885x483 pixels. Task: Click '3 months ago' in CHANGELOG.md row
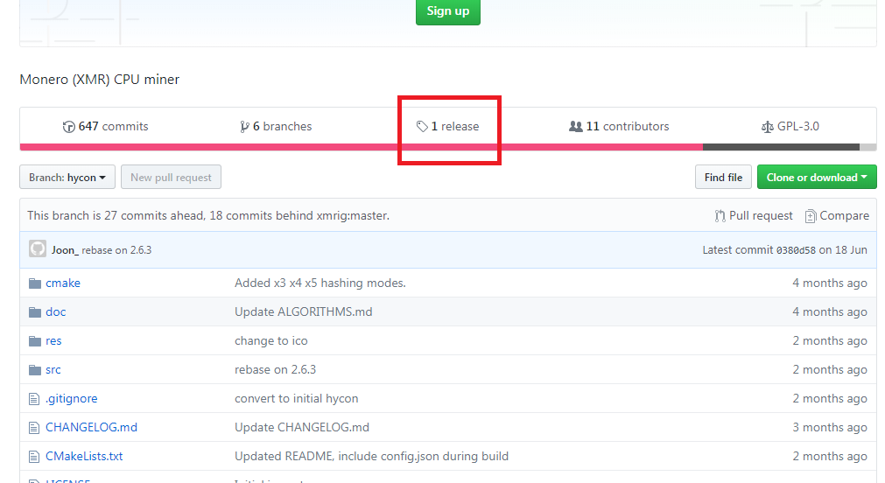click(x=830, y=427)
